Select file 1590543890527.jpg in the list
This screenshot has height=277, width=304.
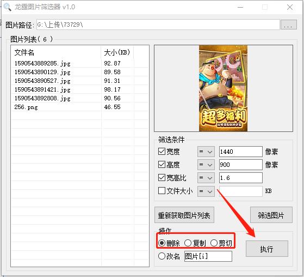(42, 81)
